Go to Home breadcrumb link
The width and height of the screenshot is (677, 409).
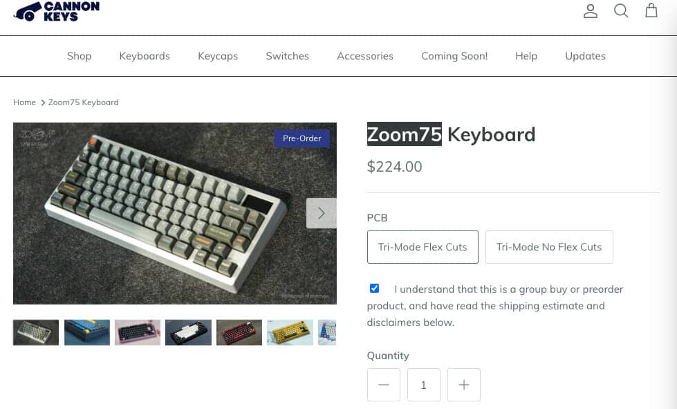coord(24,102)
